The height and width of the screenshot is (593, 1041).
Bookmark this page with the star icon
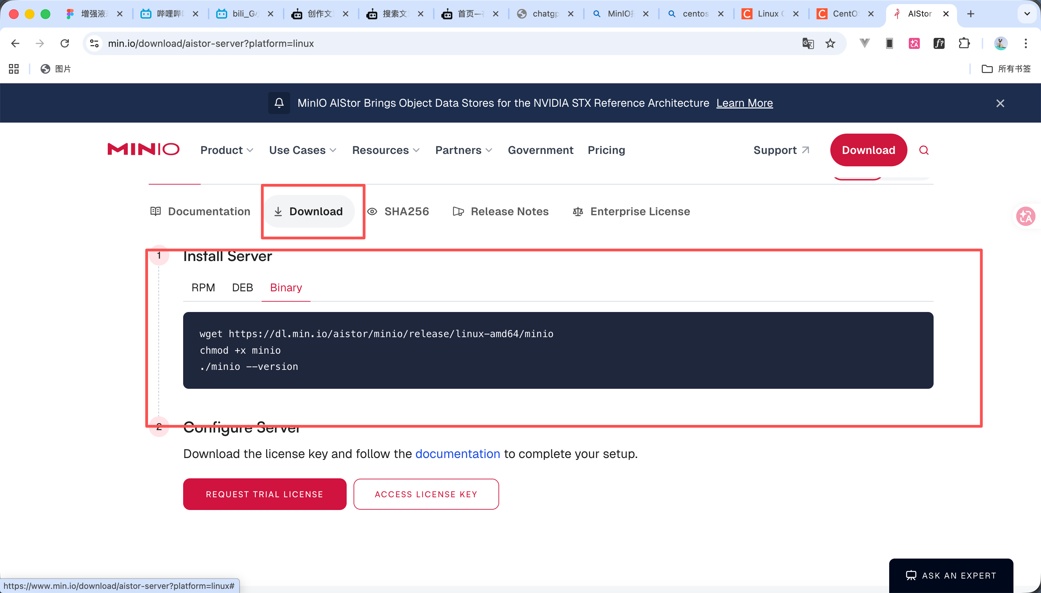click(830, 43)
